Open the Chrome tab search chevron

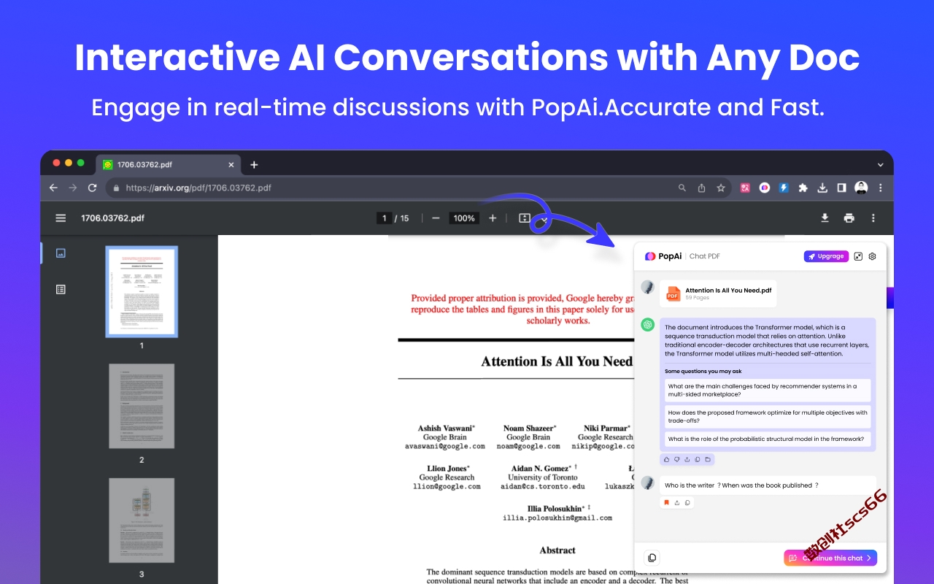click(x=881, y=165)
